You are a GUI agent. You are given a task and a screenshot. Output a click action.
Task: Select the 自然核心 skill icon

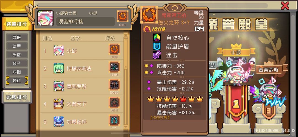tap(157, 38)
